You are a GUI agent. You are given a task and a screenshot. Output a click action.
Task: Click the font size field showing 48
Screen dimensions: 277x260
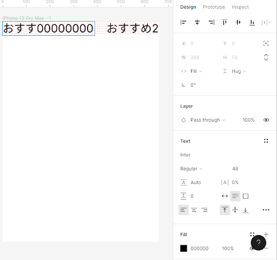pos(235,169)
